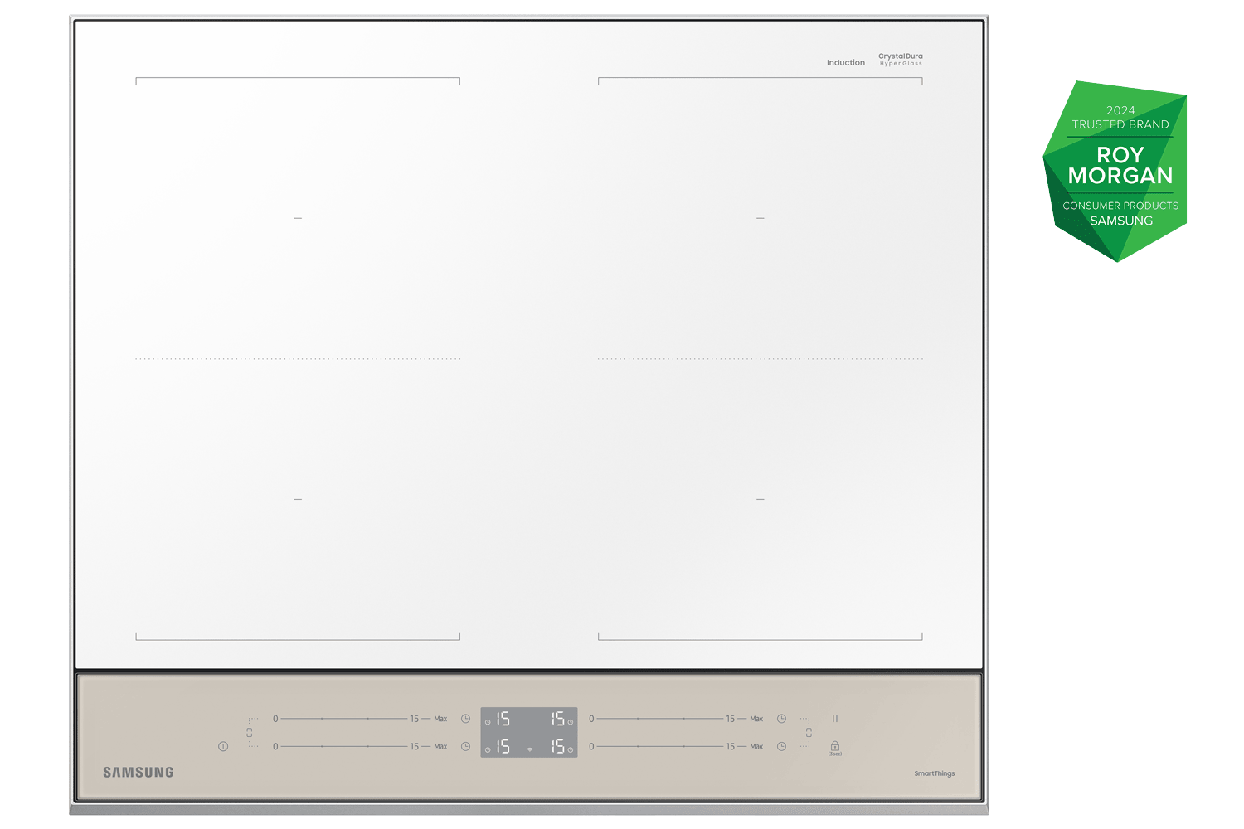Image resolution: width=1244 pixels, height=829 pixels.
Task: Tap the pause icon on the control panel
Action: [x=835, y=719]
